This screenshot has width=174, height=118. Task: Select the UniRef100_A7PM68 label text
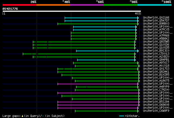156,36
